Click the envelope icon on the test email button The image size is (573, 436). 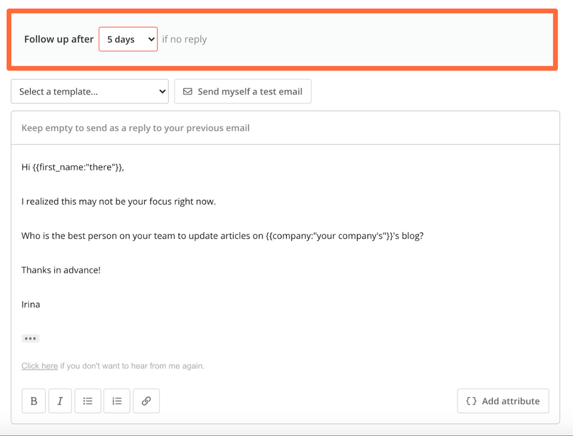[187, 91]
